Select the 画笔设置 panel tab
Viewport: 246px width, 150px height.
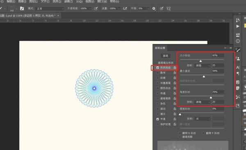[x=160, y=48]
